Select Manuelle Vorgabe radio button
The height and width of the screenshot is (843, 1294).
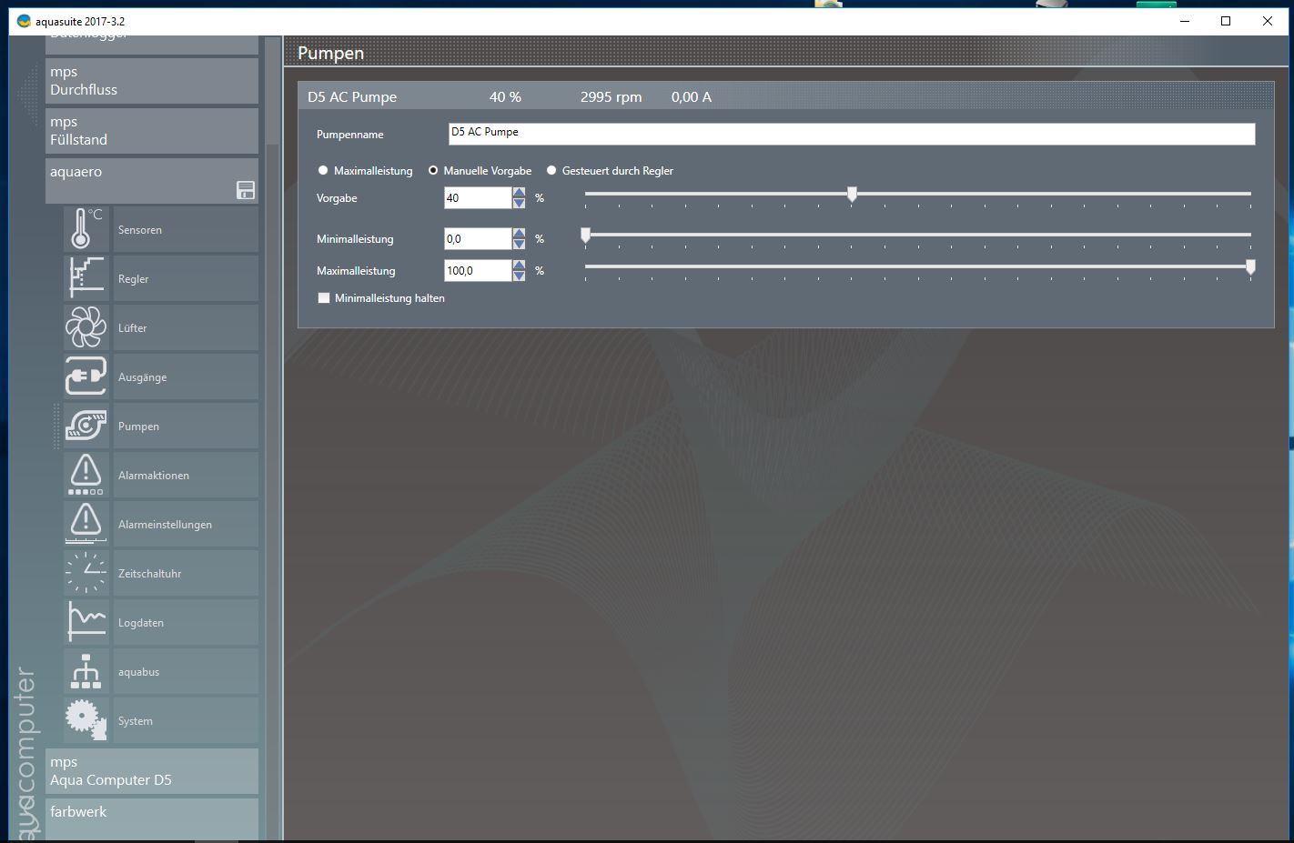433,170
